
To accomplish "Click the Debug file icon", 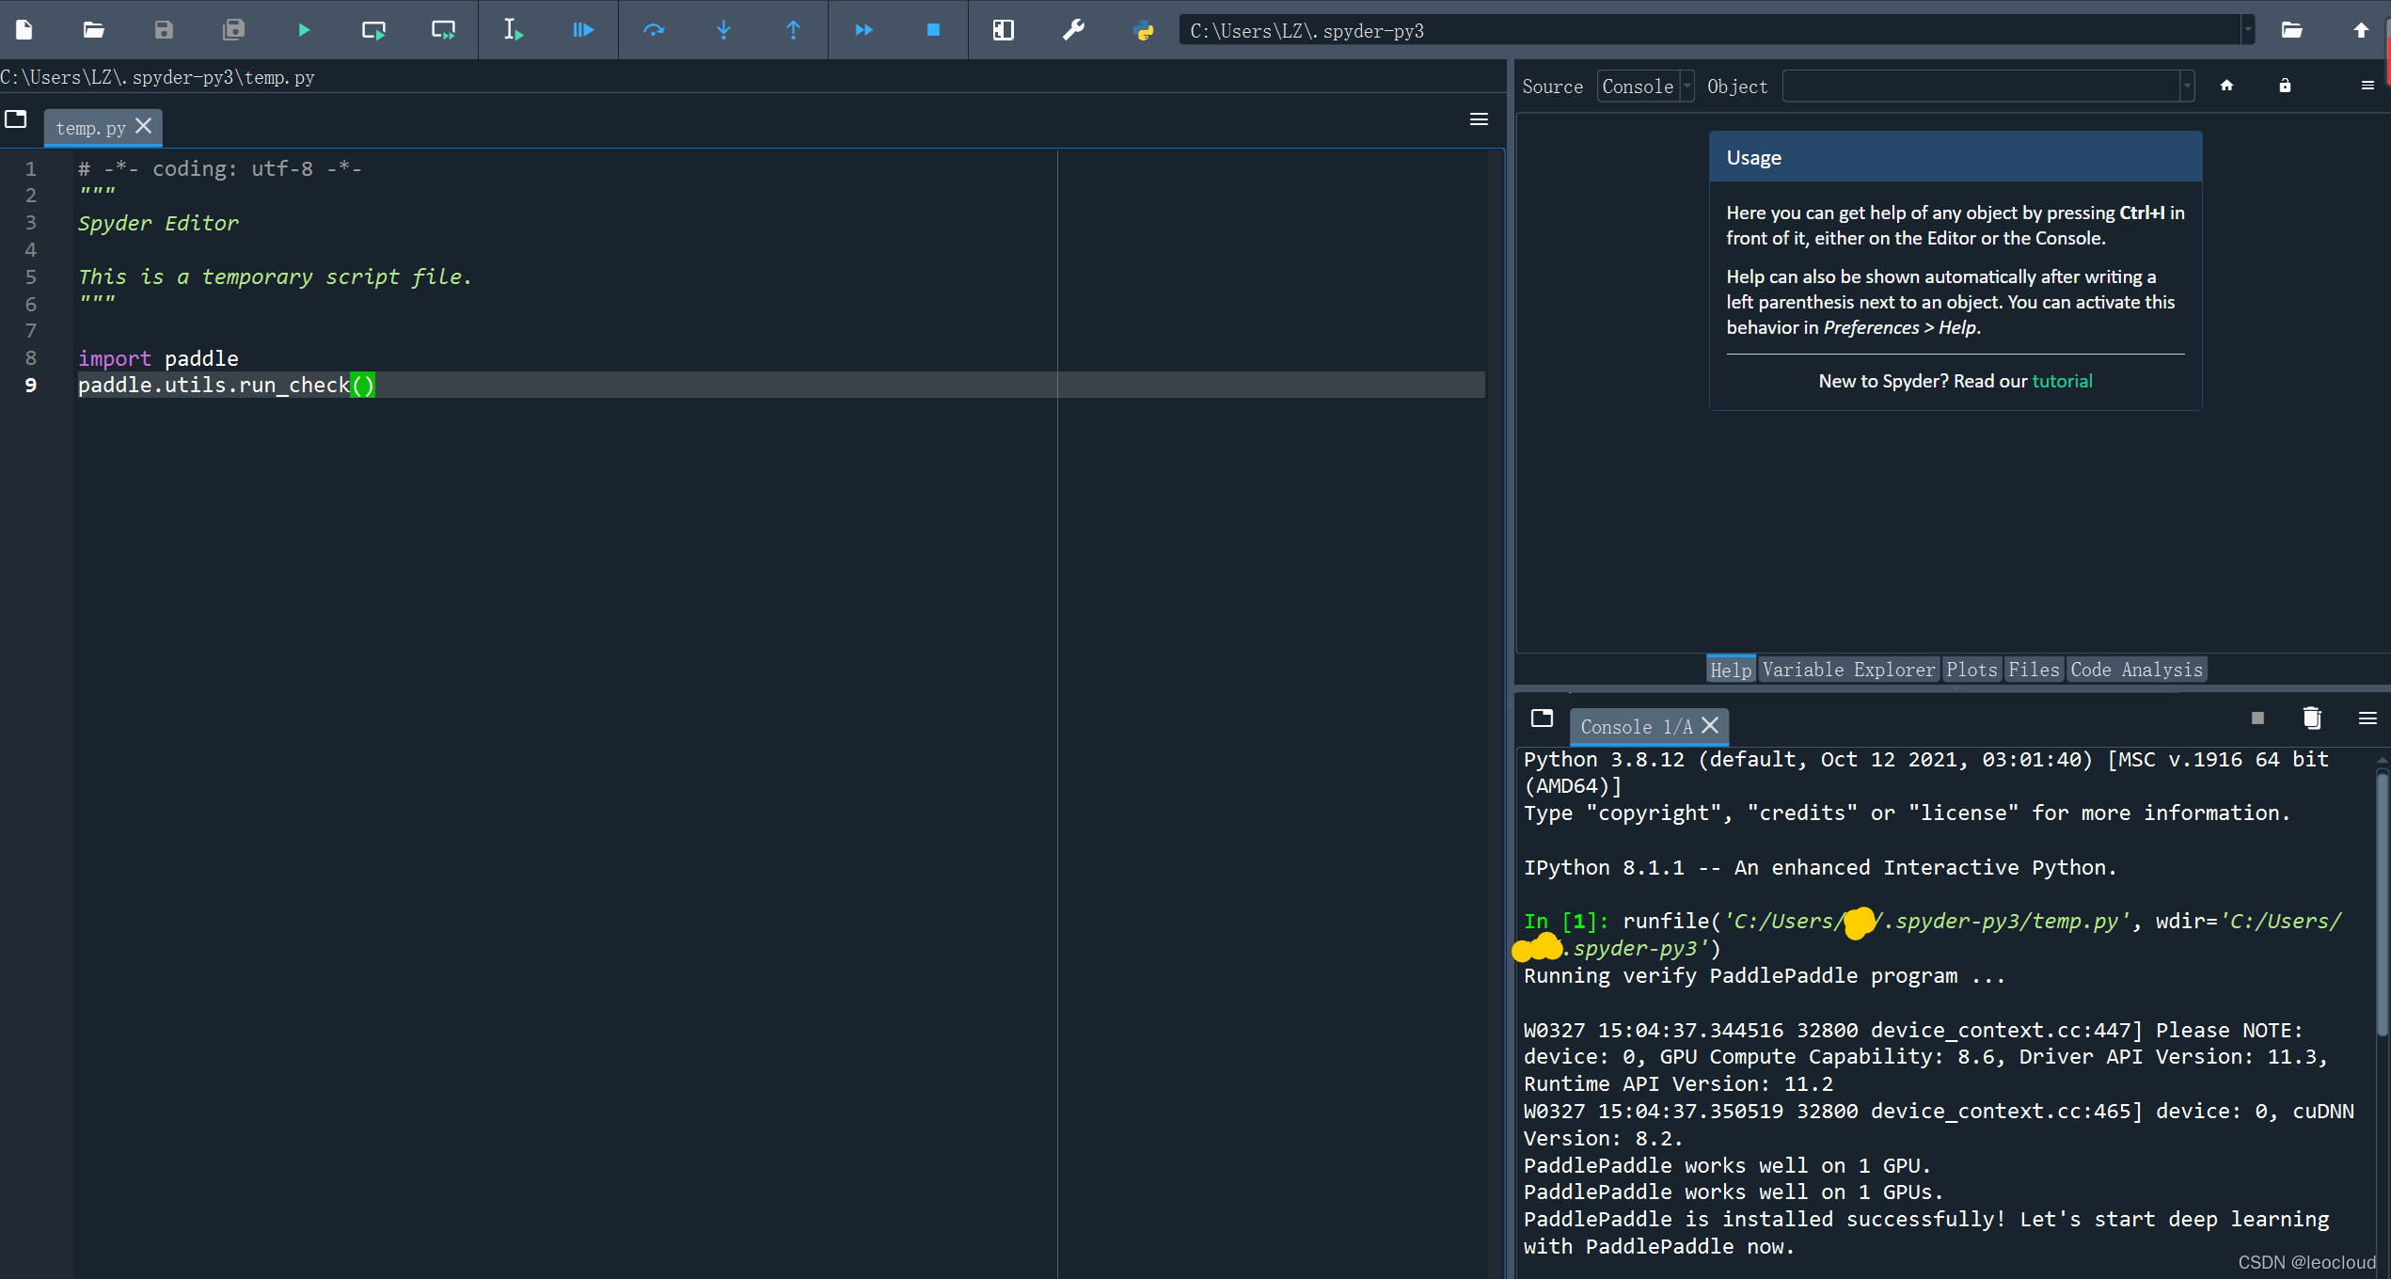I will pyautogui.click(x=582, y=30).
